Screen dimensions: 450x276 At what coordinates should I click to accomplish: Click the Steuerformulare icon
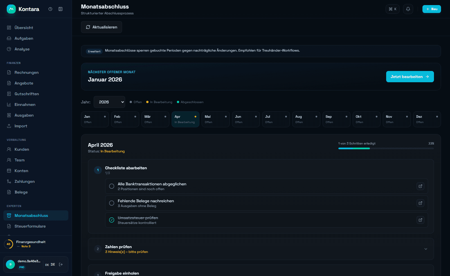[x=9, y=226]
